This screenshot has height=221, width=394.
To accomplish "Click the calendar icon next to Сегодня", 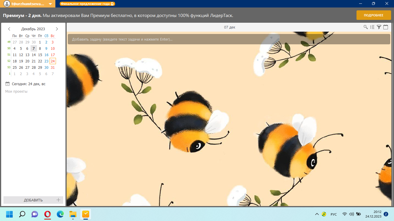I will [x=7, y=84].
